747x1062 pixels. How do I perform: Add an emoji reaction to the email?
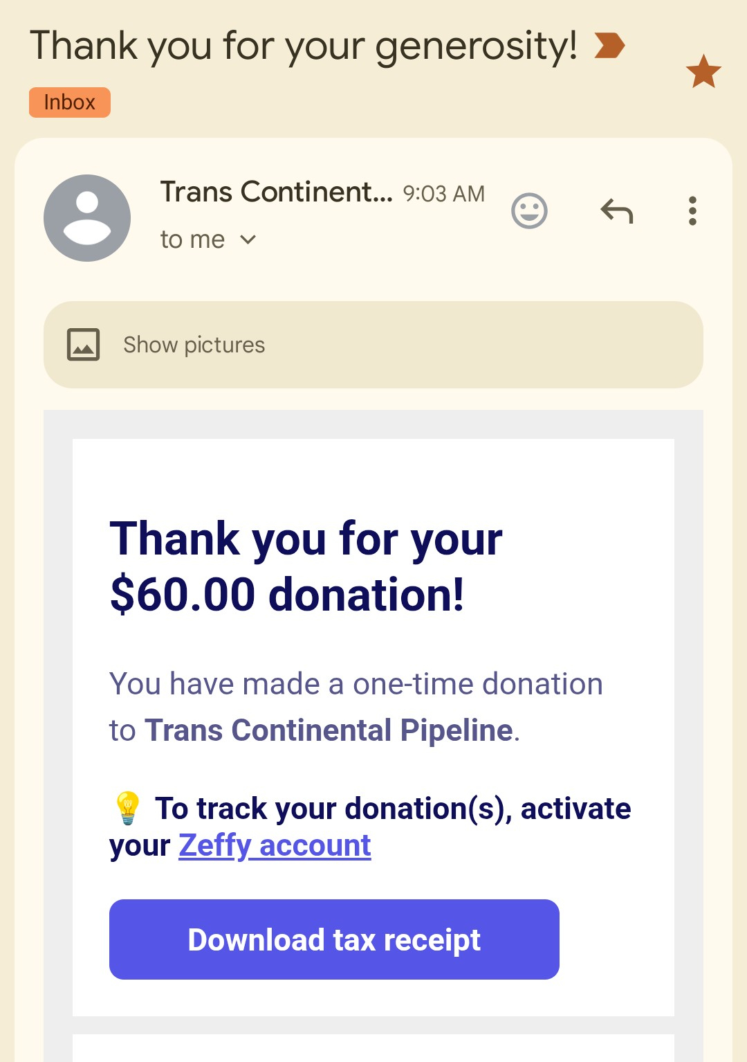[529, 210]
